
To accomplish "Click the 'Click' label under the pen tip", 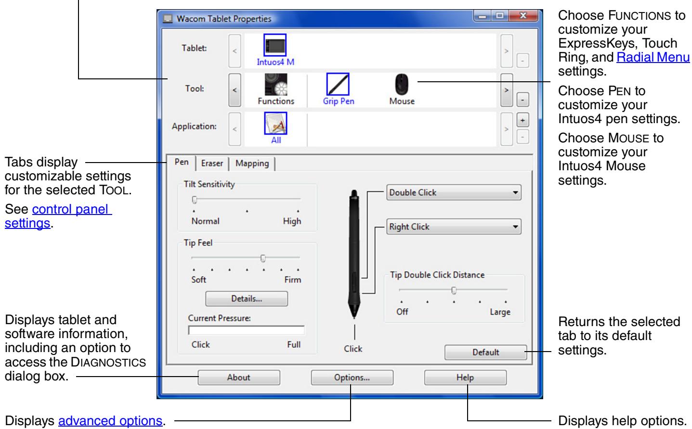I will pos(353,349).
